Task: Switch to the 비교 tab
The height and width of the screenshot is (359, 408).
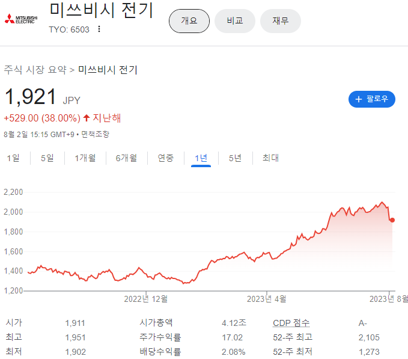Action: click(235, 21)
